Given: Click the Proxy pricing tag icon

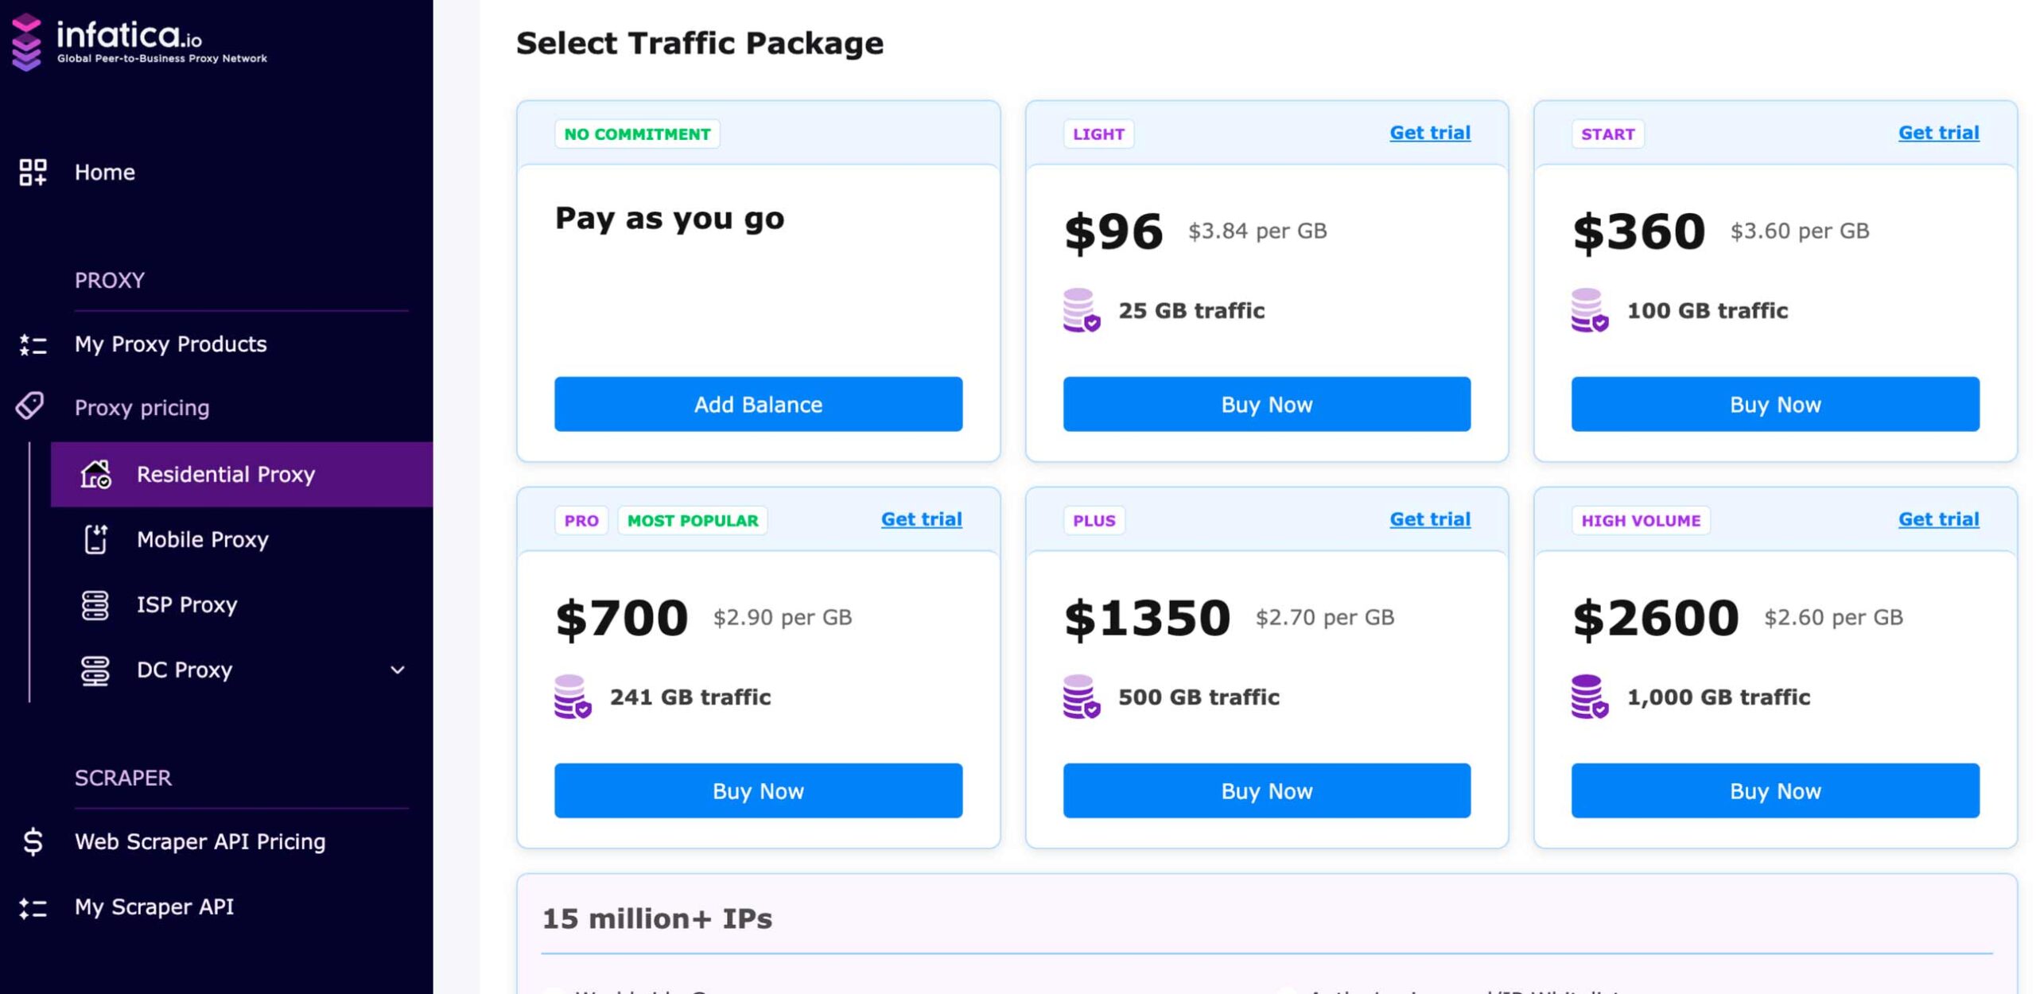Looking at the screenshot, I should (x=30, y=406).
